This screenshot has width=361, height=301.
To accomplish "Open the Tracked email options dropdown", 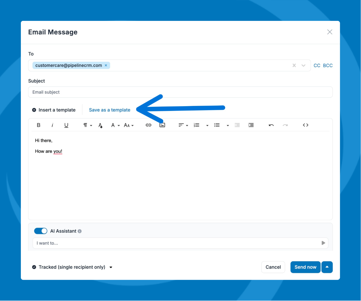I will click(111, 267).
